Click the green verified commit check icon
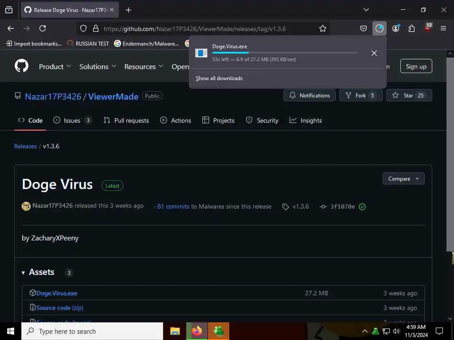Screen dimensions: 454x340 [x=362, y=206]
